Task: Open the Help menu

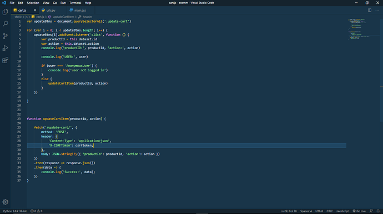Action: pyautogui.click(x=88, y=3)
